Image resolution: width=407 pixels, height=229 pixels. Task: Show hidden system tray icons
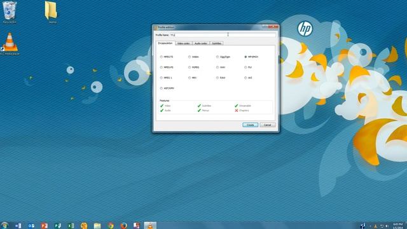click(370, 226)
